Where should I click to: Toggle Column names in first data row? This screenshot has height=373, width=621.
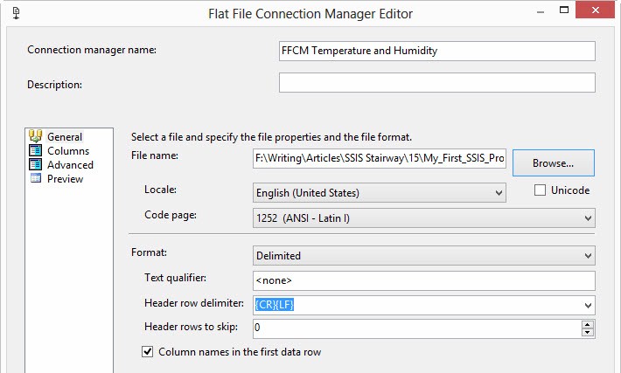[147, 352]
